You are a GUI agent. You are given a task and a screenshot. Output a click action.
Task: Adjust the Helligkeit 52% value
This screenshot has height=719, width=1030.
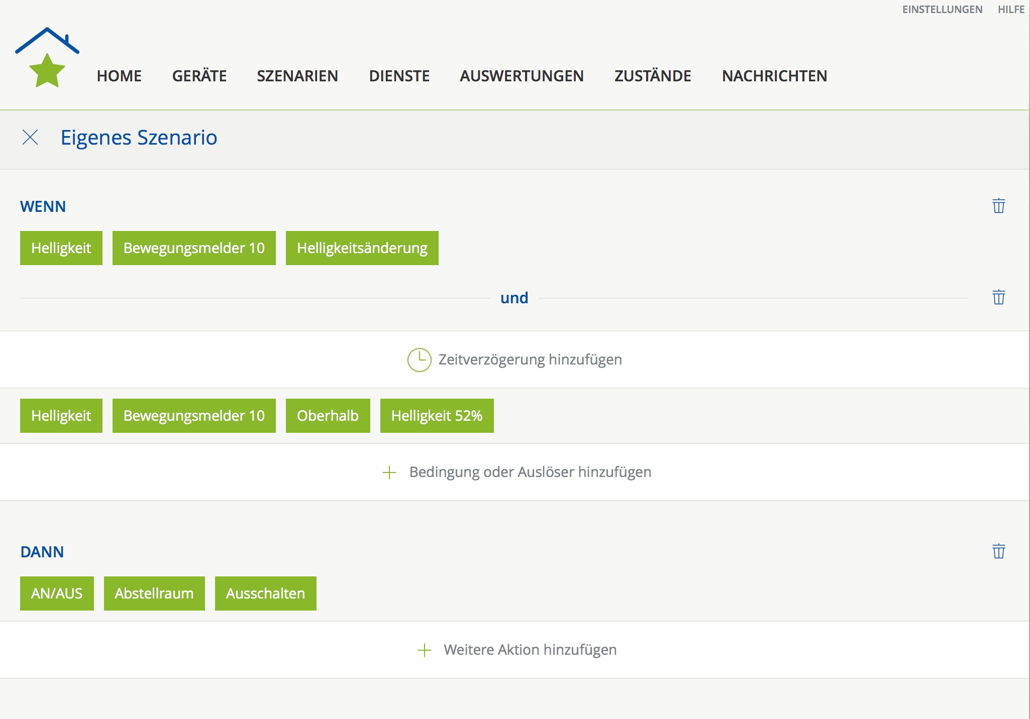(x=437, y=416)
